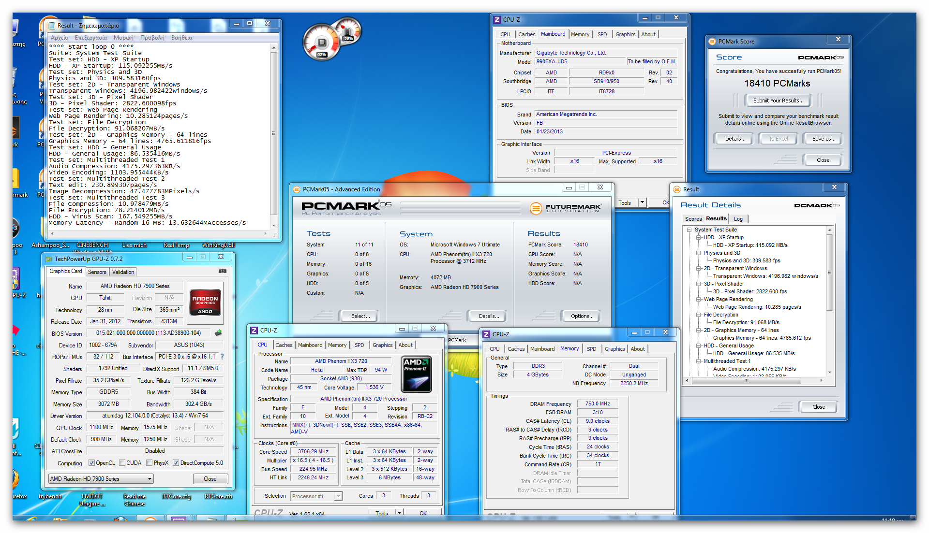
Task: Open Caches tab in CPU-Z CPU window
Action: click(x=284, y=345)
